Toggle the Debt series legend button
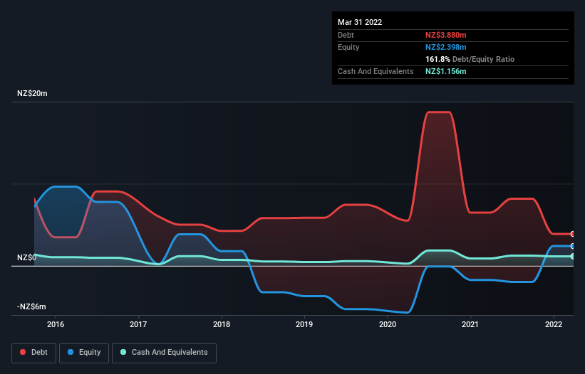 34,353
